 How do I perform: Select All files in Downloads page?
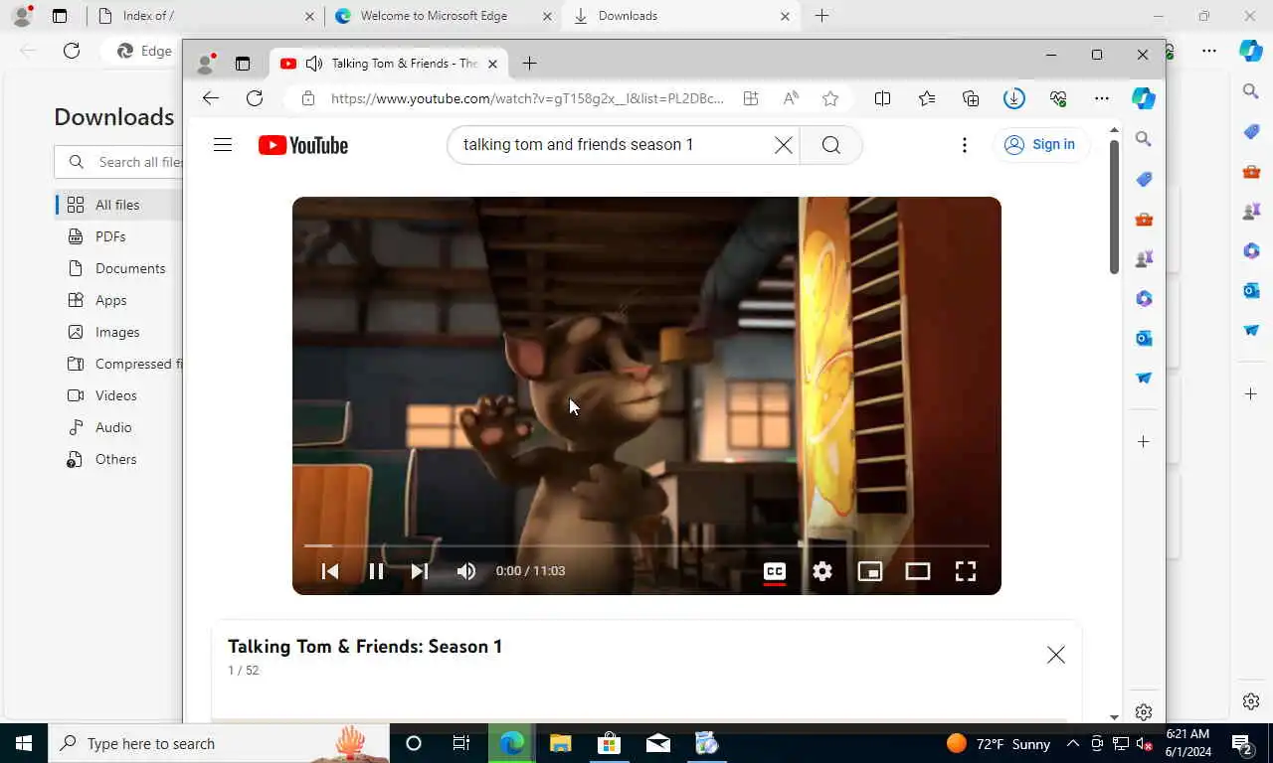click(x=117, y=205)
